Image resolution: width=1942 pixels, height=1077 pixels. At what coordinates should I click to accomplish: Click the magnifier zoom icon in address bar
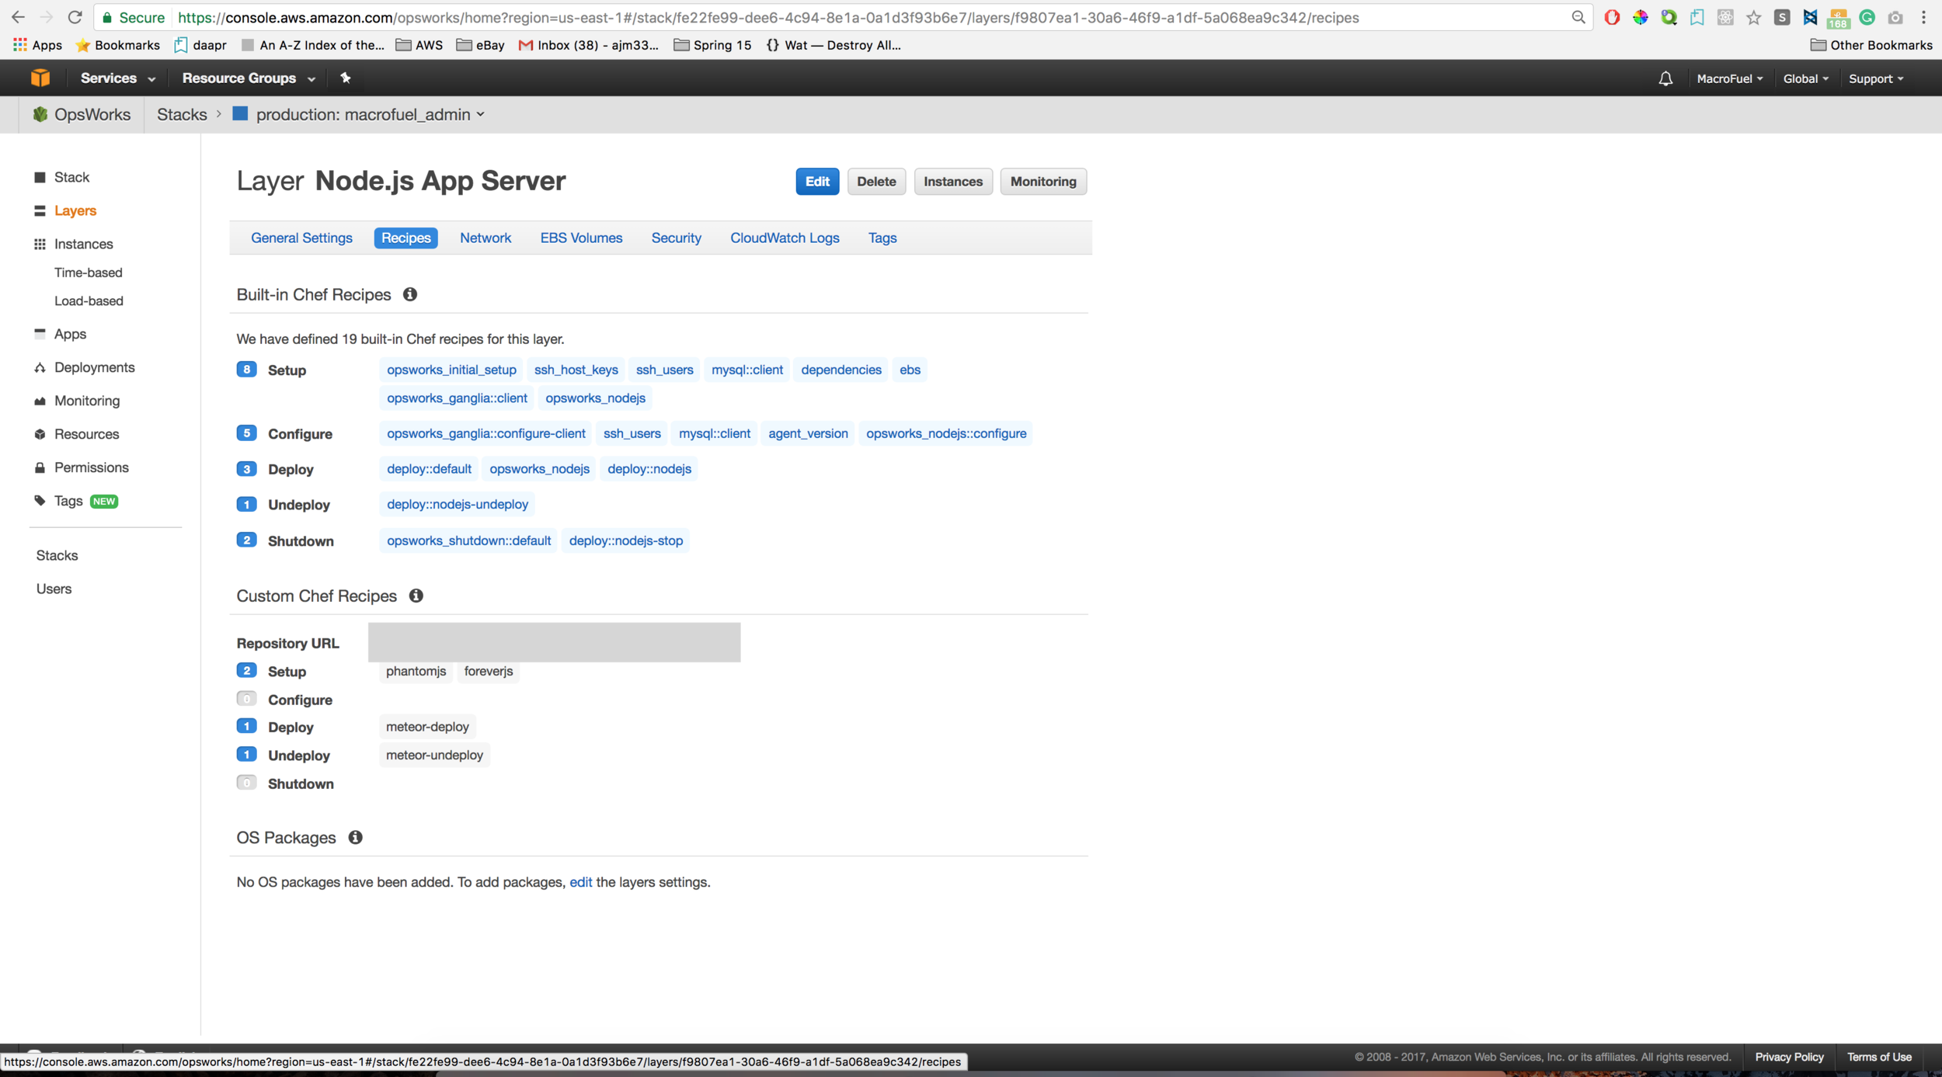click(1578, 17)
